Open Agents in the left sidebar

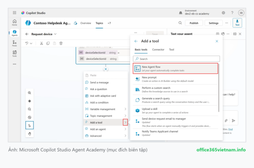pyautogui.click(x=15, y=33)
